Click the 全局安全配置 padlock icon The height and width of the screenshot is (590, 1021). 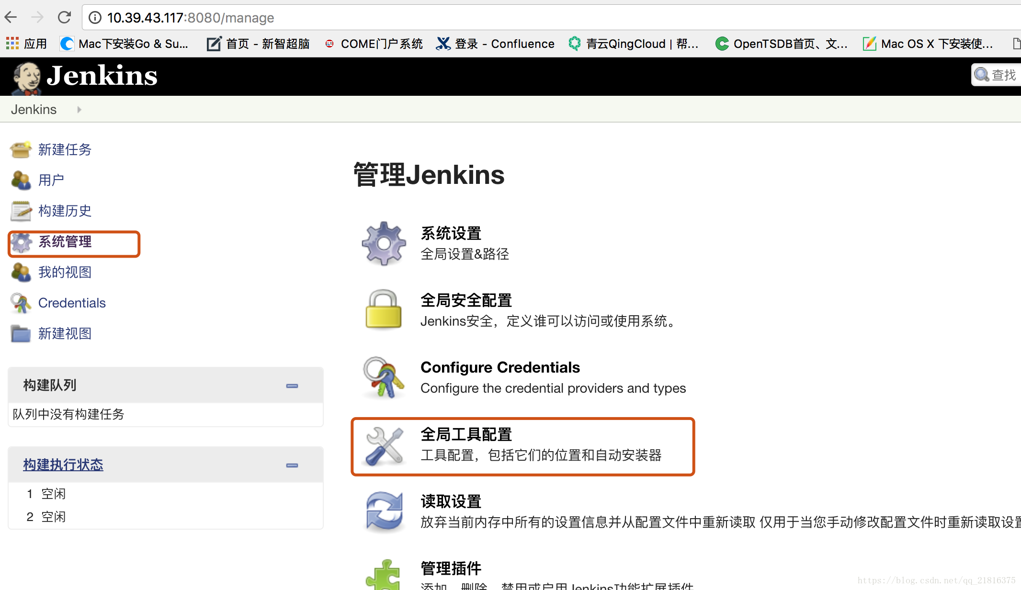tap(384, 309)
